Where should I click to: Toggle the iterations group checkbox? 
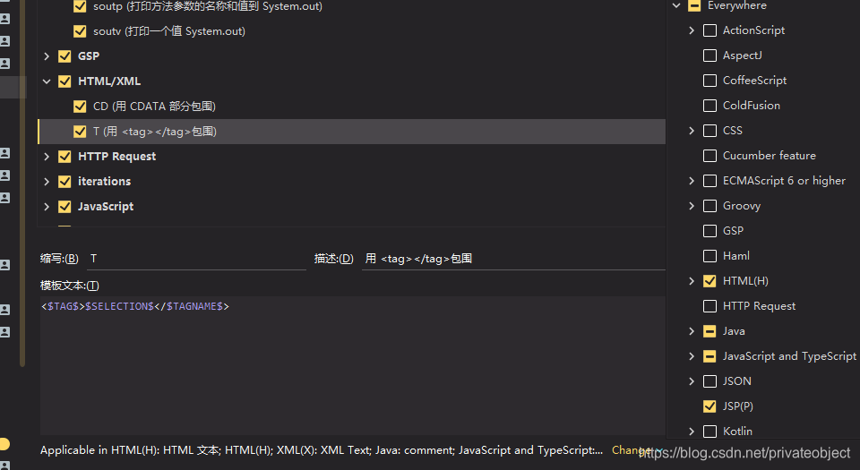coord(64,182)
